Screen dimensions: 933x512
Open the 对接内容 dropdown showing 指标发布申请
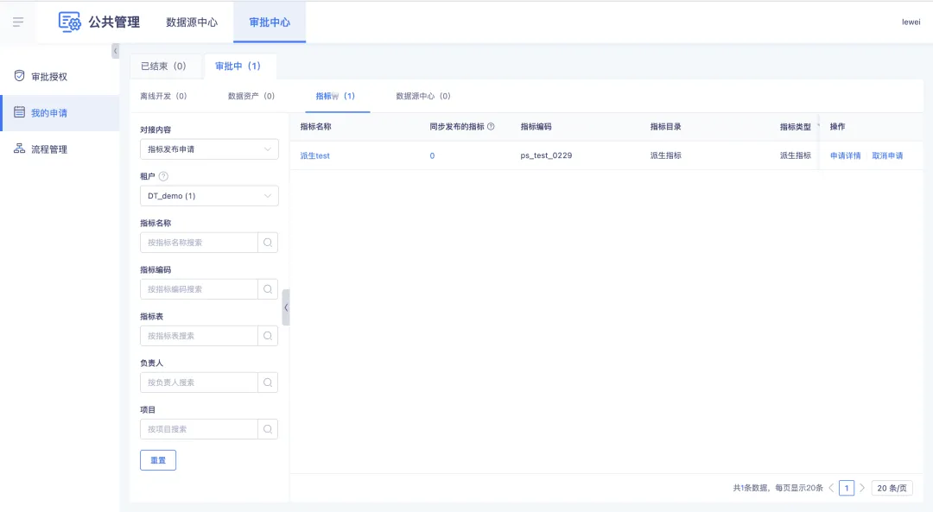209,149
